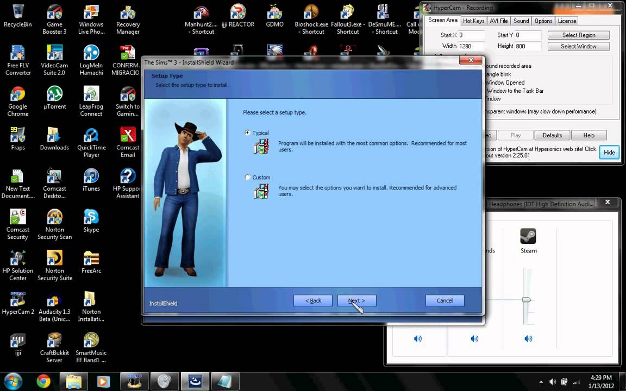Viewport: 626px width, 391px height.
Task: Select the GDMO desktop shortcut
Action: tap(274, 16)
